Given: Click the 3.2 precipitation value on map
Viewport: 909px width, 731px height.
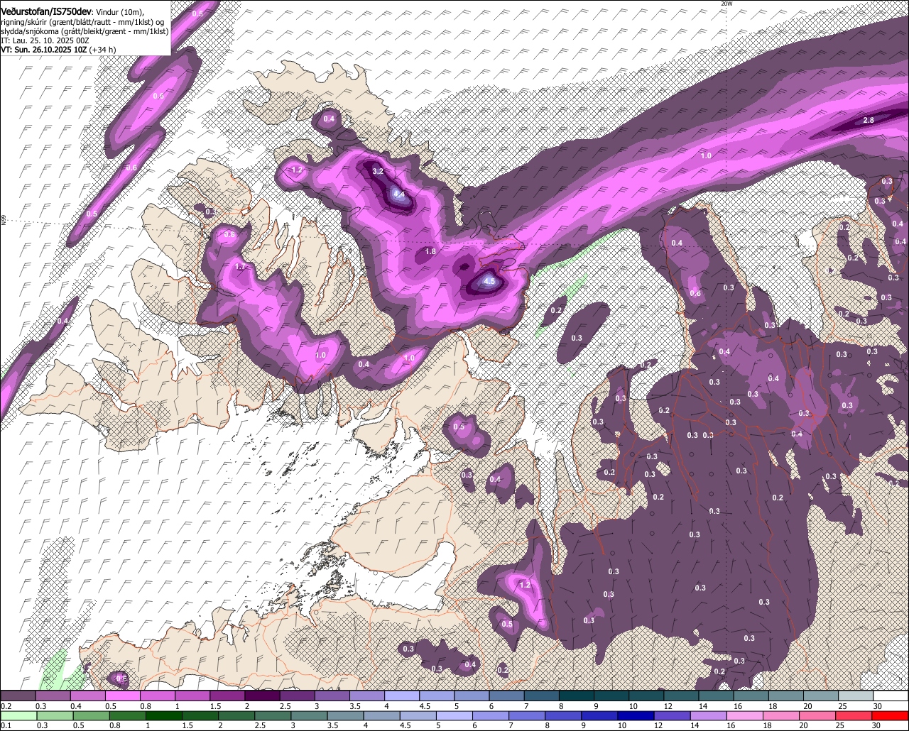Looking at the screenshot, I should 378,171.
